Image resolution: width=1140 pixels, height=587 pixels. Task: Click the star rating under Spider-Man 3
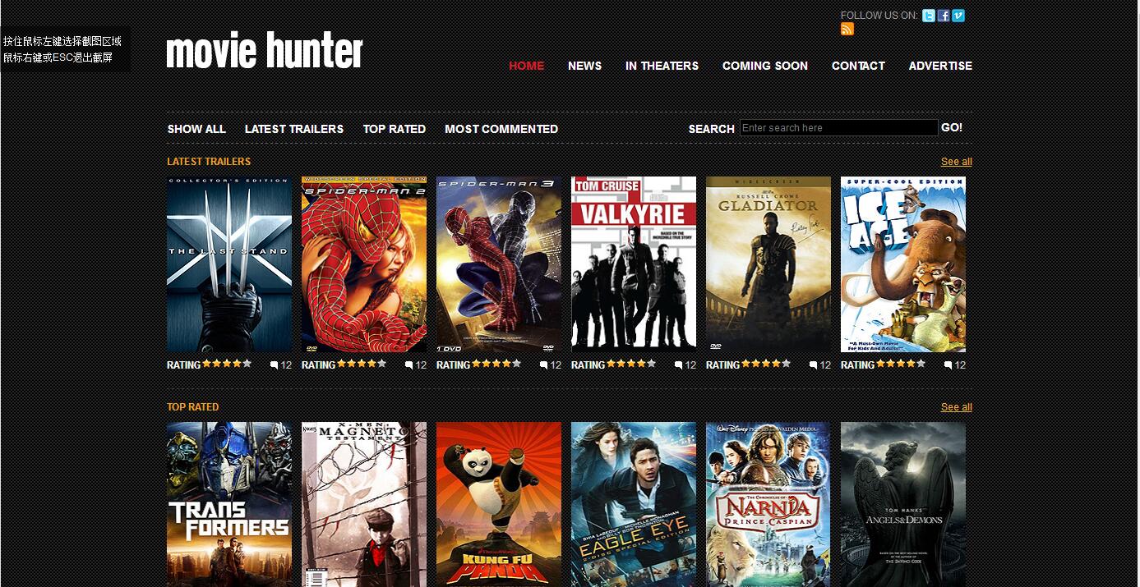point(496,364)
